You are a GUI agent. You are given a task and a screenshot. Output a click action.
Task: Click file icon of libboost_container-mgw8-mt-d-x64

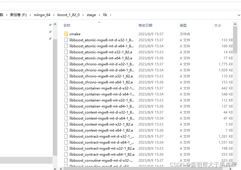tap(66, 94)
